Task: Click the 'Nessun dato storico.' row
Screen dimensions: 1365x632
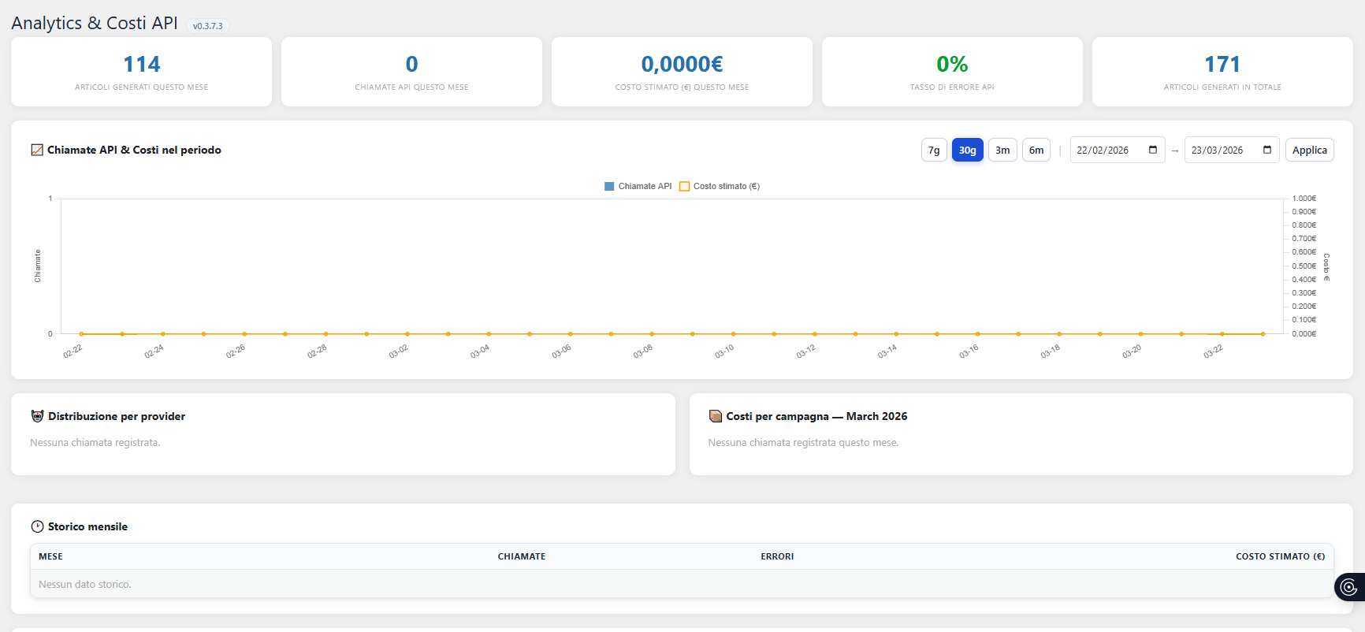Action: coord(682,584)
